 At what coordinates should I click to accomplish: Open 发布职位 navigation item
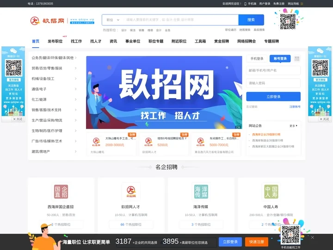pos(55,41)
